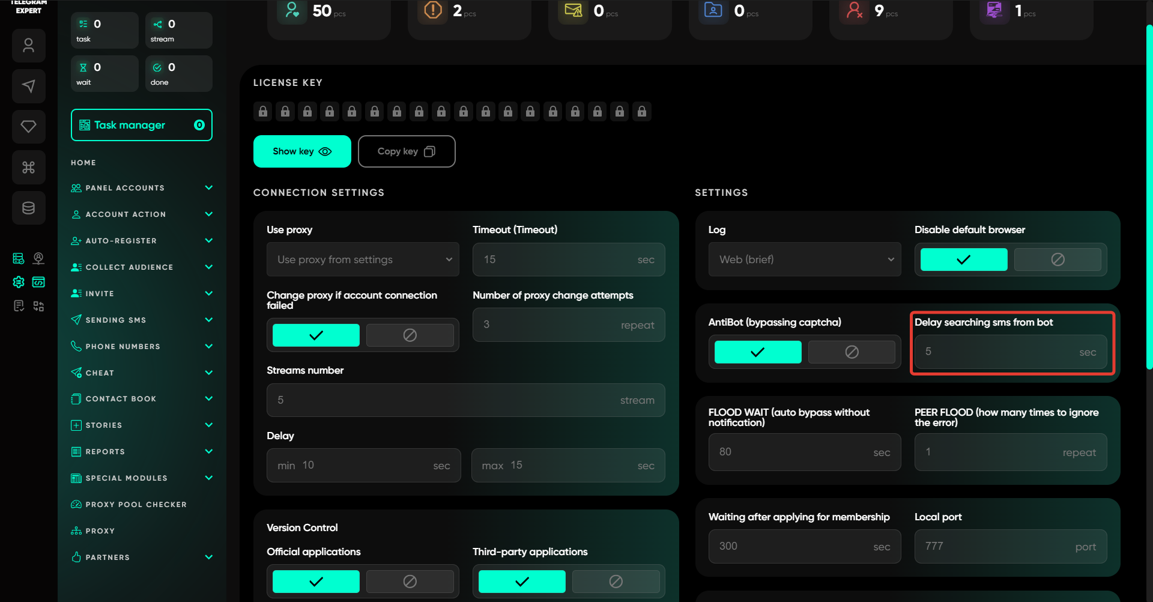Click the vertical page scrollbar
Image resolution: width=1153 pixels, height=602 pixels.
click(x=1149, y=198)
